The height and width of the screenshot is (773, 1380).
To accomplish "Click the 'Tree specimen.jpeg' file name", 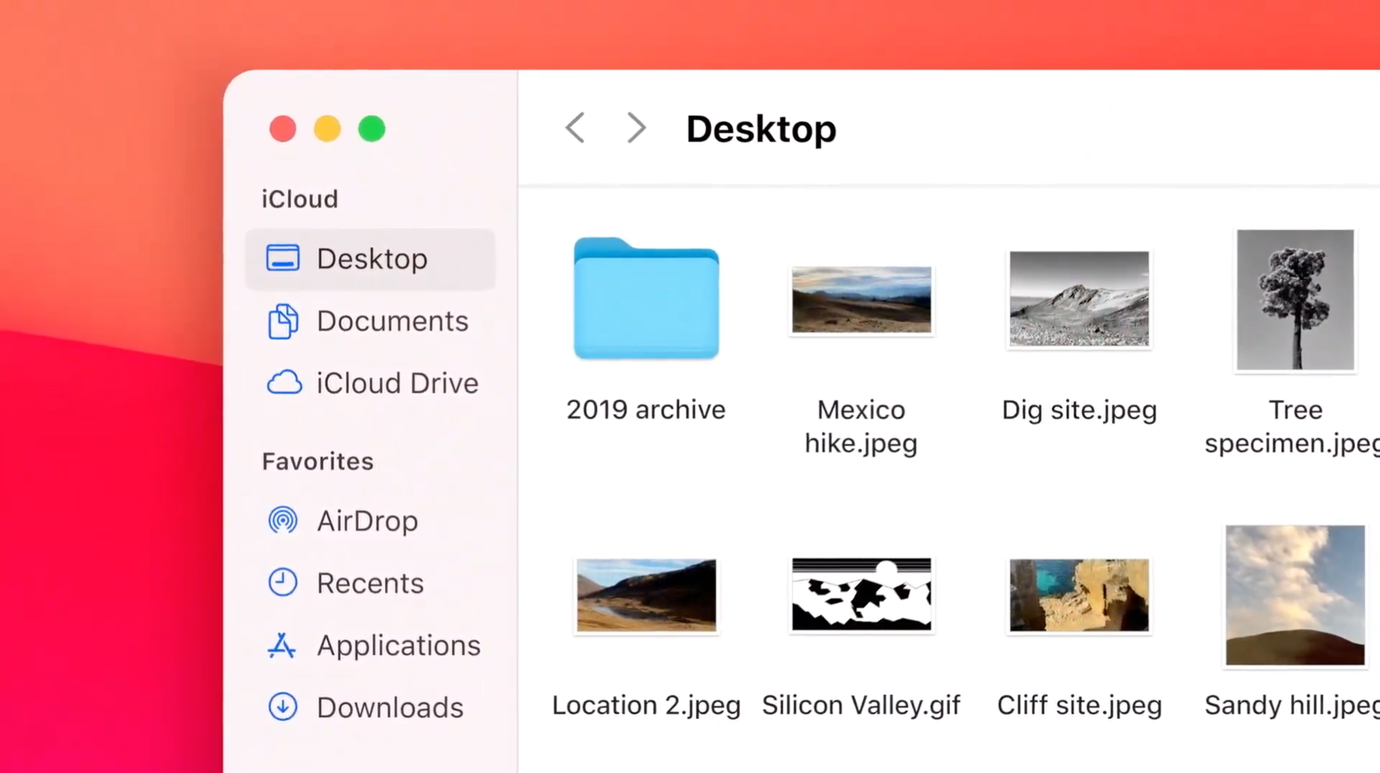I will [1293, 427].
